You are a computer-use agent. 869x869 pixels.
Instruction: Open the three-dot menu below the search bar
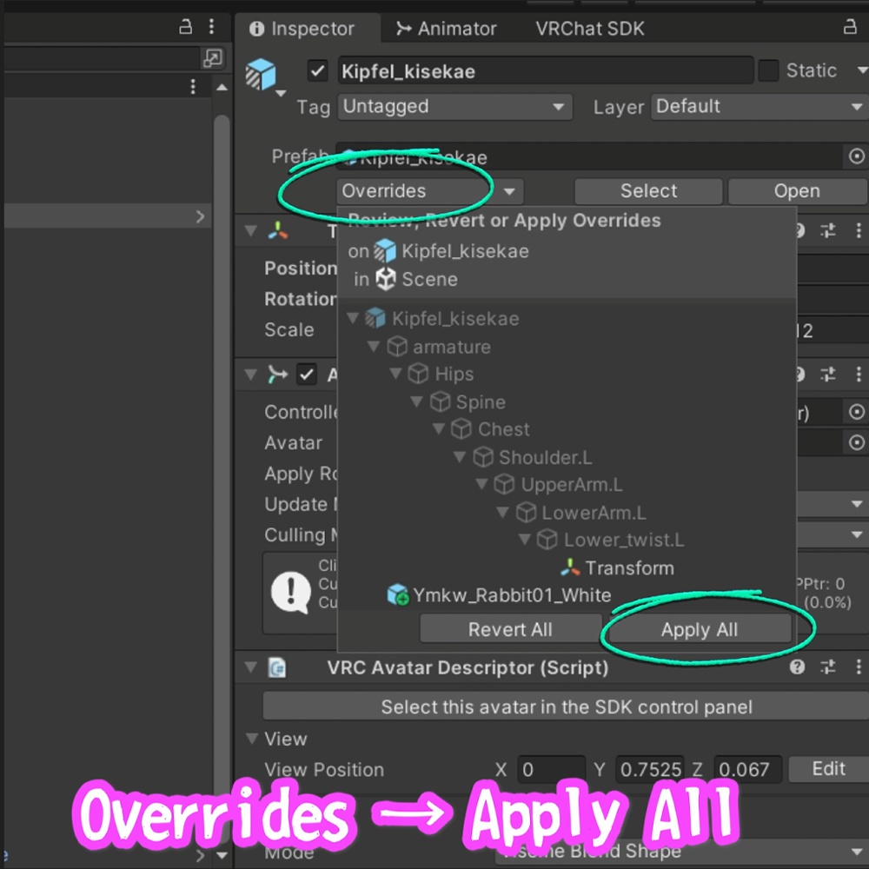tap(192, 86)
